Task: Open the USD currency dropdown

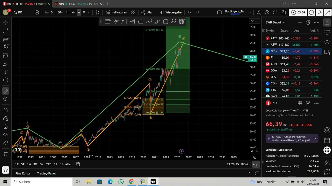Action: click(x=254, y=21)
